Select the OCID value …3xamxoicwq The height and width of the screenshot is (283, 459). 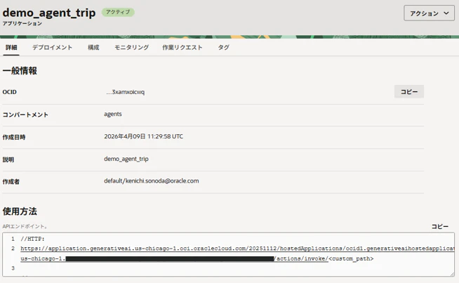point(126,92)
